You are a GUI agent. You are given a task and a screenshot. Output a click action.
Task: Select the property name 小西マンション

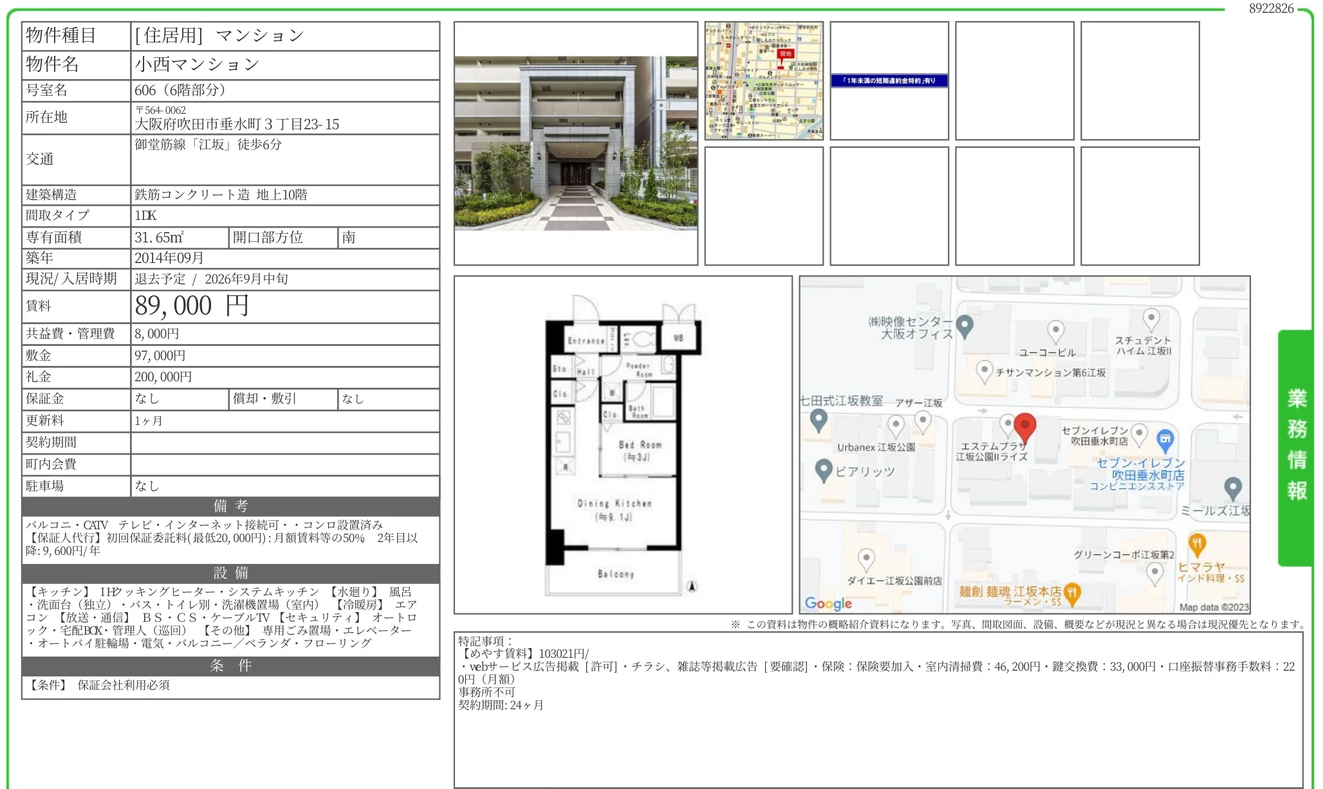point(197,64)
